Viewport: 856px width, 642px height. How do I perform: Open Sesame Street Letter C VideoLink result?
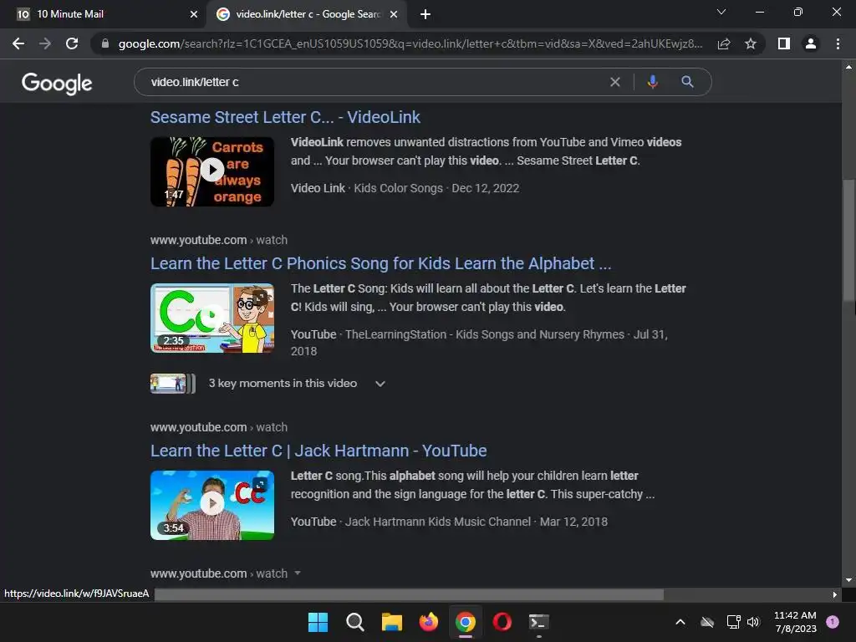tap(285, 117)
